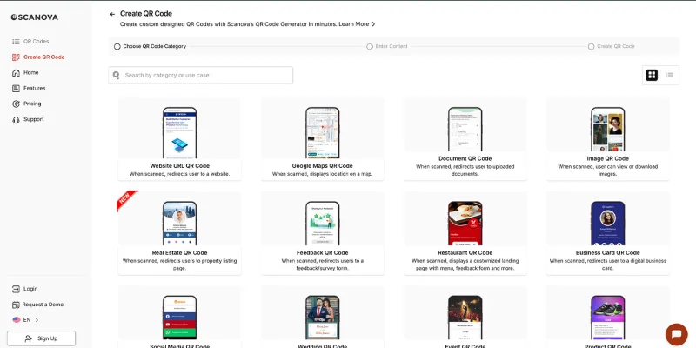
Task: Choose the Website URL QR Code card
Action: click(x=179, y=139)
